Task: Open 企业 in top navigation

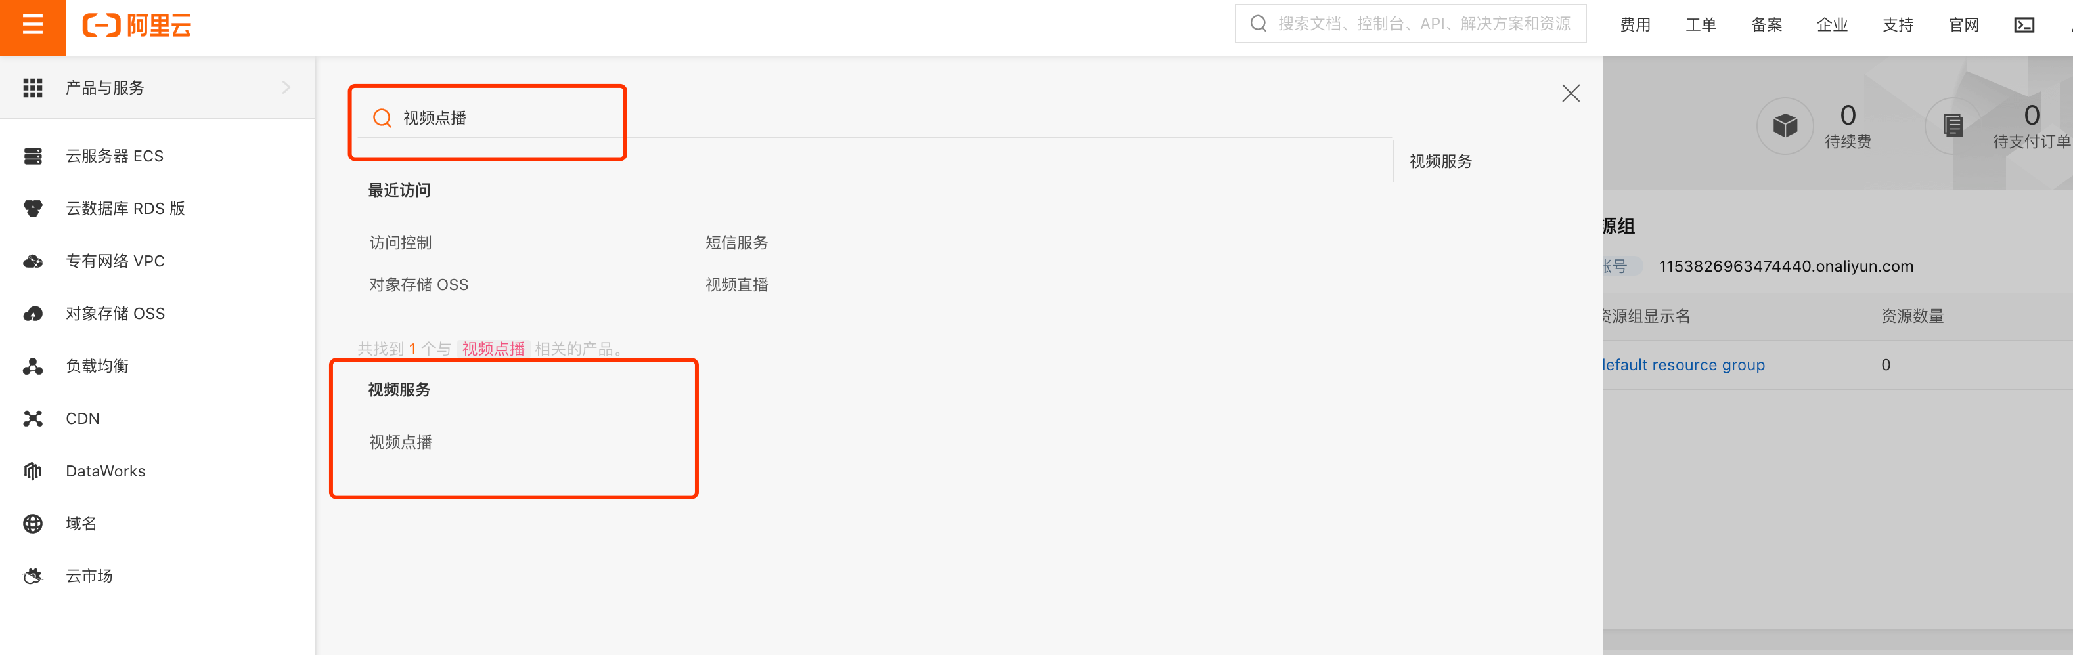Action: [x=1833, y=25]
